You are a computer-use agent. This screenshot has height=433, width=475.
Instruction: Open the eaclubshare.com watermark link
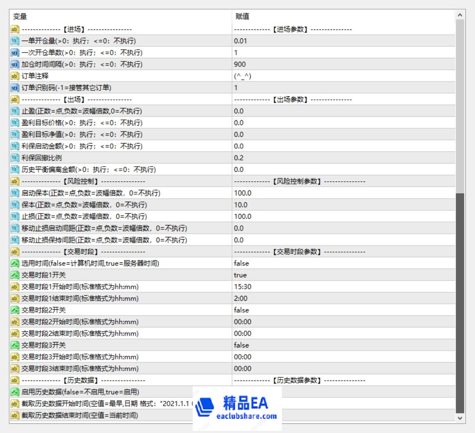click(x=249, y=417)
